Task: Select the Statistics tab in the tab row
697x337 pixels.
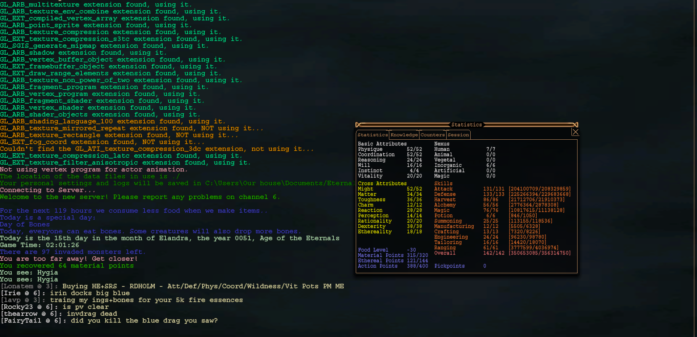Action: pos(373,135)
